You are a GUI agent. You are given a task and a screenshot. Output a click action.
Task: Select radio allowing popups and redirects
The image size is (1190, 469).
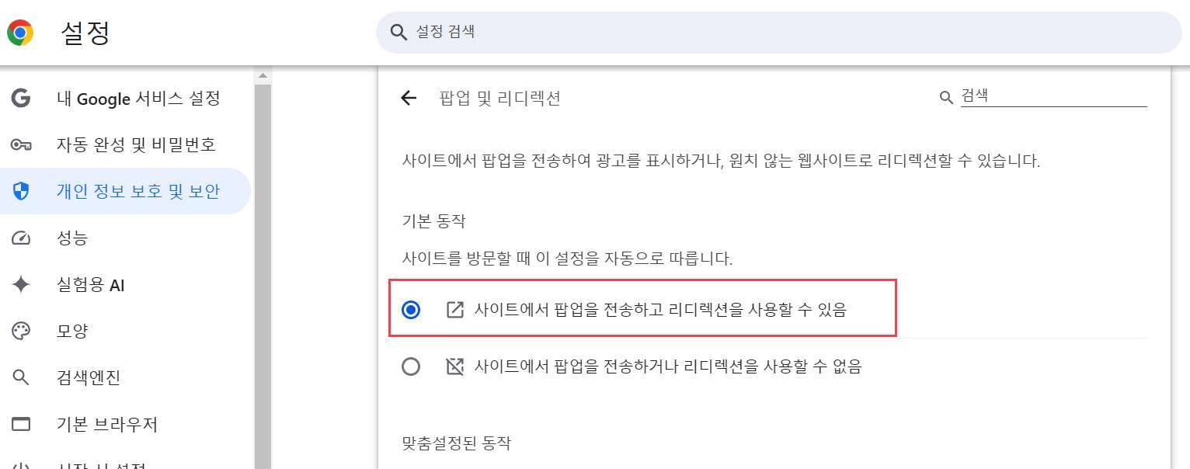pos(411,310)
